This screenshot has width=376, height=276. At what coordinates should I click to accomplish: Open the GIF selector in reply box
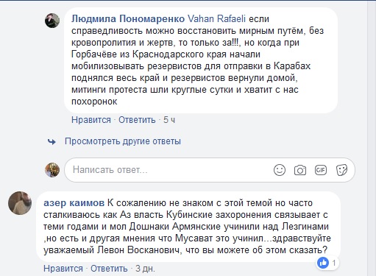(321, 170)
